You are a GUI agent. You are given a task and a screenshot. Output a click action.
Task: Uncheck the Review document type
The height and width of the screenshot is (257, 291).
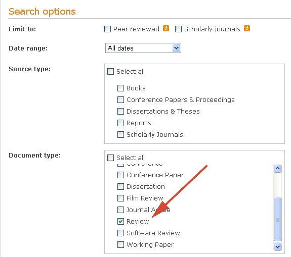tap(120, 221)
